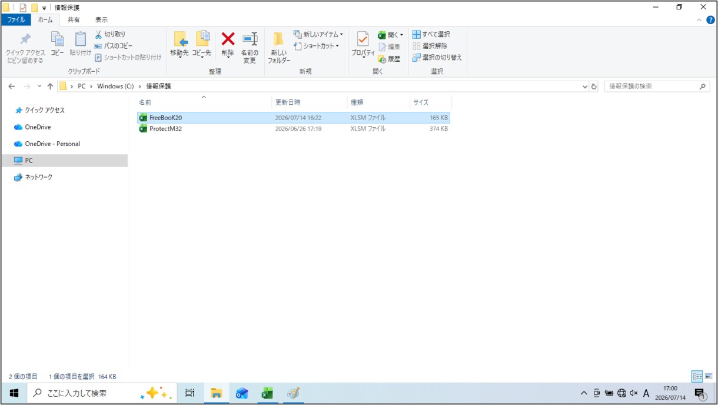Open the Copy to (コピー先) menu
This screenshot has height=405, width=718.
[x=202, y=45]
